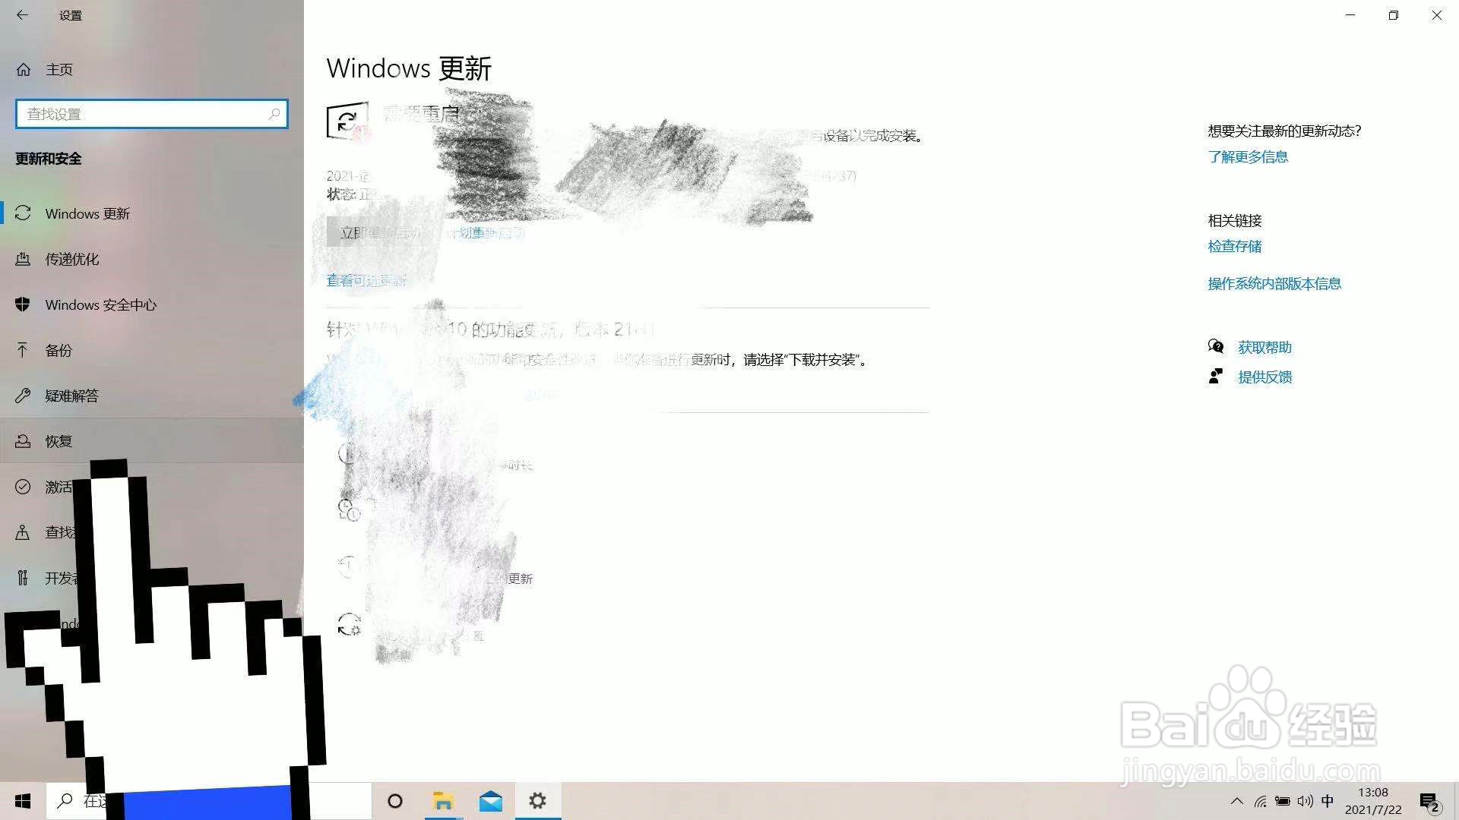Open Windows 安全中心
This screenshot has width=1459, height=820.
point(152,304)
